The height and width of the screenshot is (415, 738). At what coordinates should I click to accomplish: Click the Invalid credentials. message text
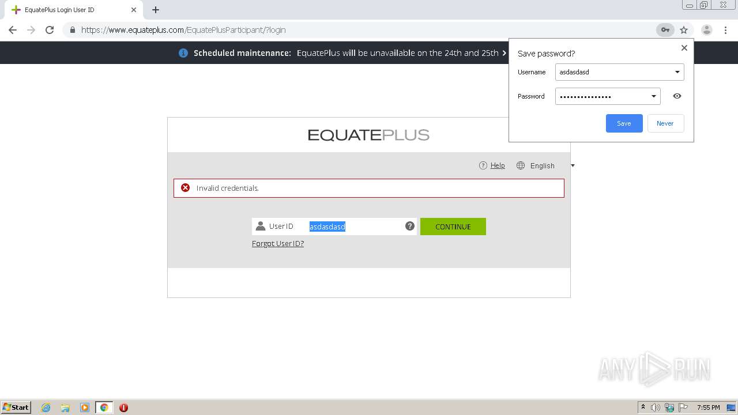click(228, 188)
